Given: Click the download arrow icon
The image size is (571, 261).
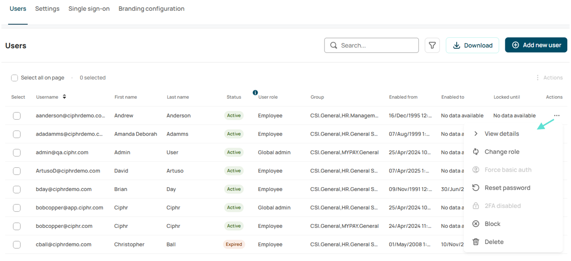Looking at the screenshot, I should point(456,45).
